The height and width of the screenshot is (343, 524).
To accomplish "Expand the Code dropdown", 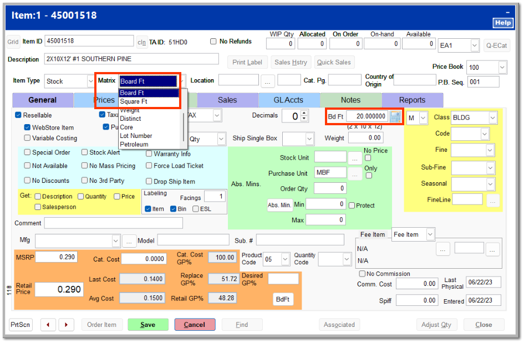I will 484,134.
